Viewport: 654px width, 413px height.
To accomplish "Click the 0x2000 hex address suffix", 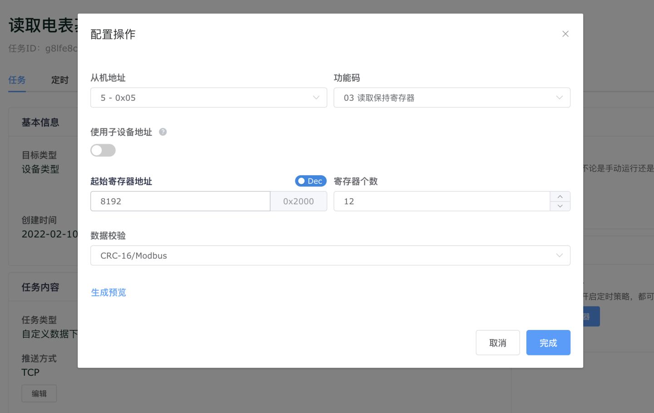I will point(298,201).
